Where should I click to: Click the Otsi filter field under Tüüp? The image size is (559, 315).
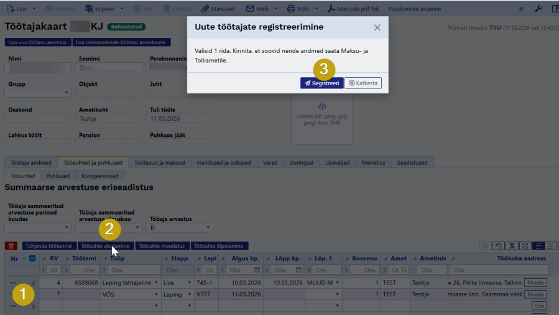133,270
